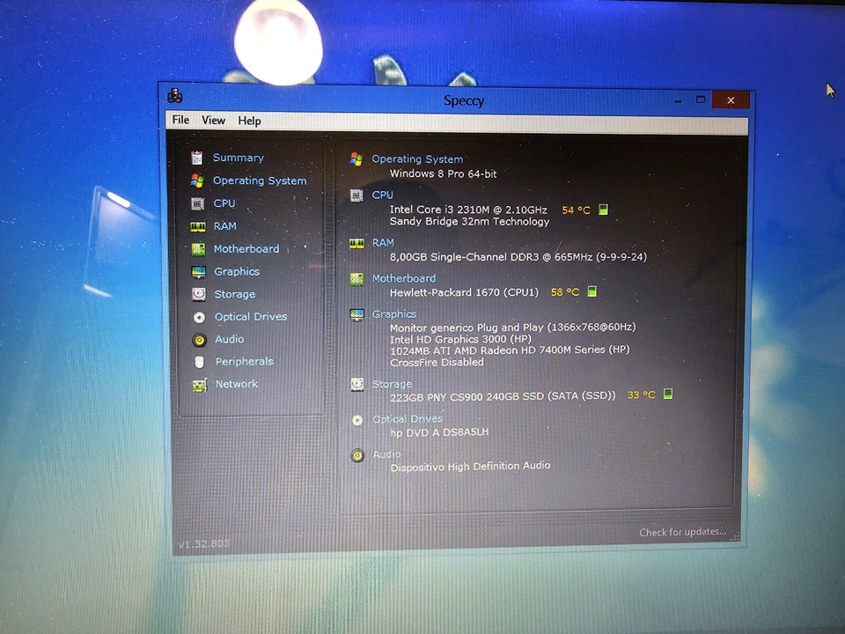Click the 33 °C storage temperature value
This screenshot has height=634, width=845.
642,394
